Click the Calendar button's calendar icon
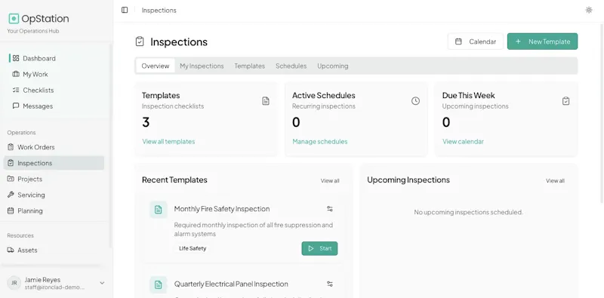This screenshot has width=604, height=298. (x=458, y=41)
